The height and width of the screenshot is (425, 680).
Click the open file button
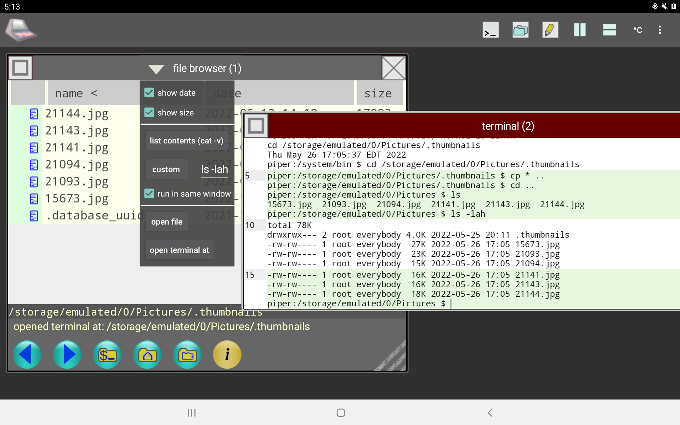[166, 221]
